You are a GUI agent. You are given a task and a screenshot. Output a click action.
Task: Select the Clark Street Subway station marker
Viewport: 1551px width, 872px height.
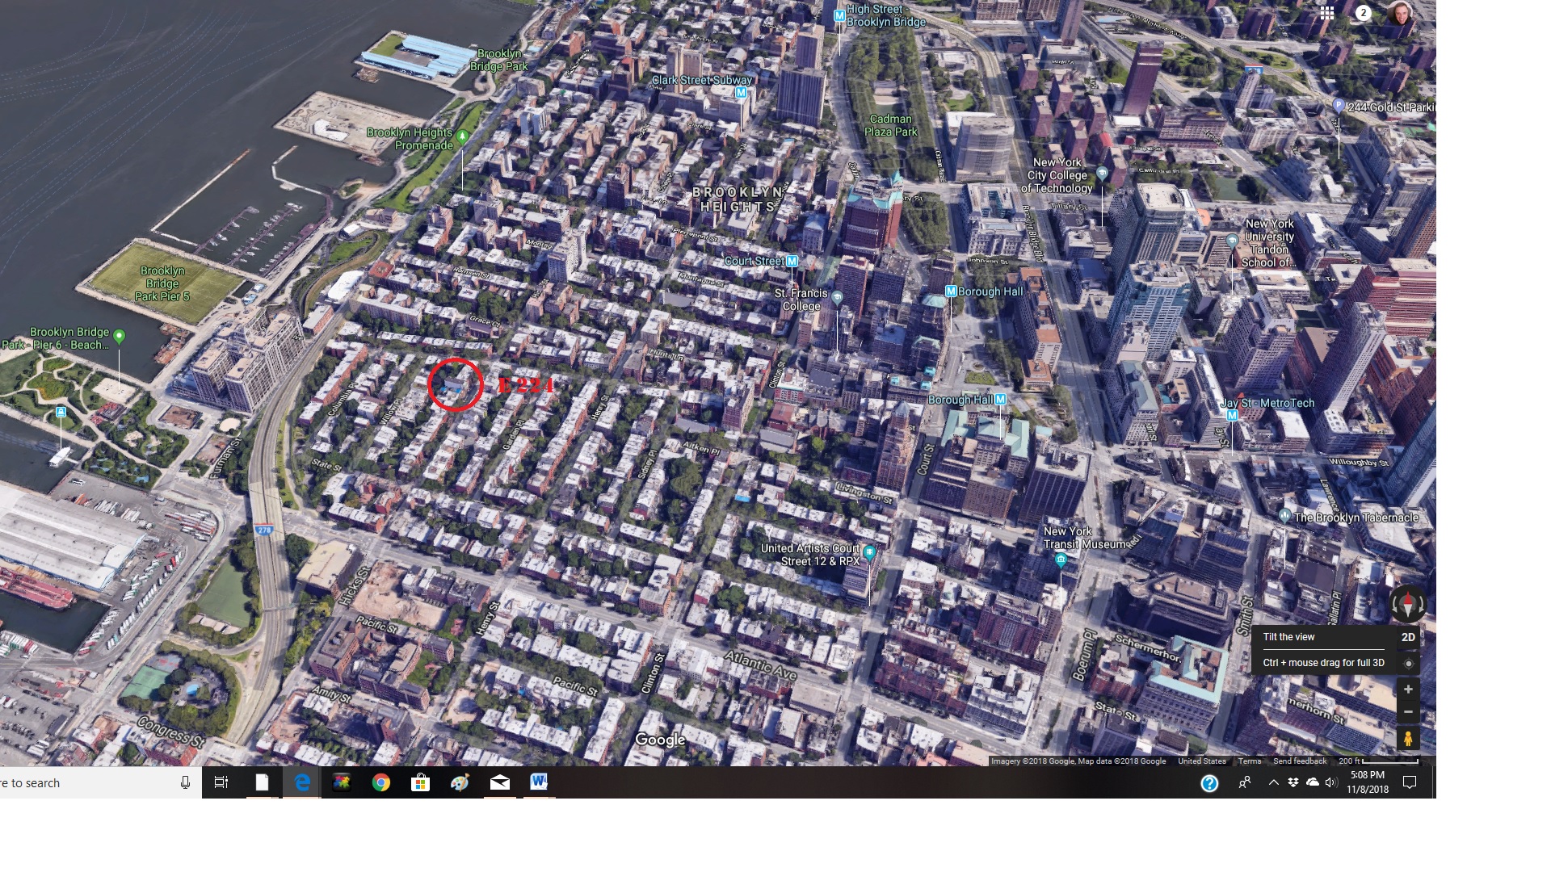pos(741,93)
